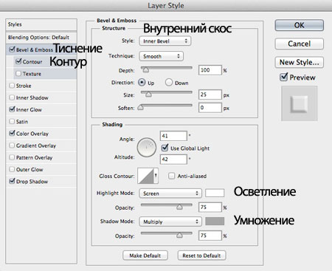332x271 pixels.
Task: Enable the Pattern Overlay checkbox
Action: (x=12, y=157)
